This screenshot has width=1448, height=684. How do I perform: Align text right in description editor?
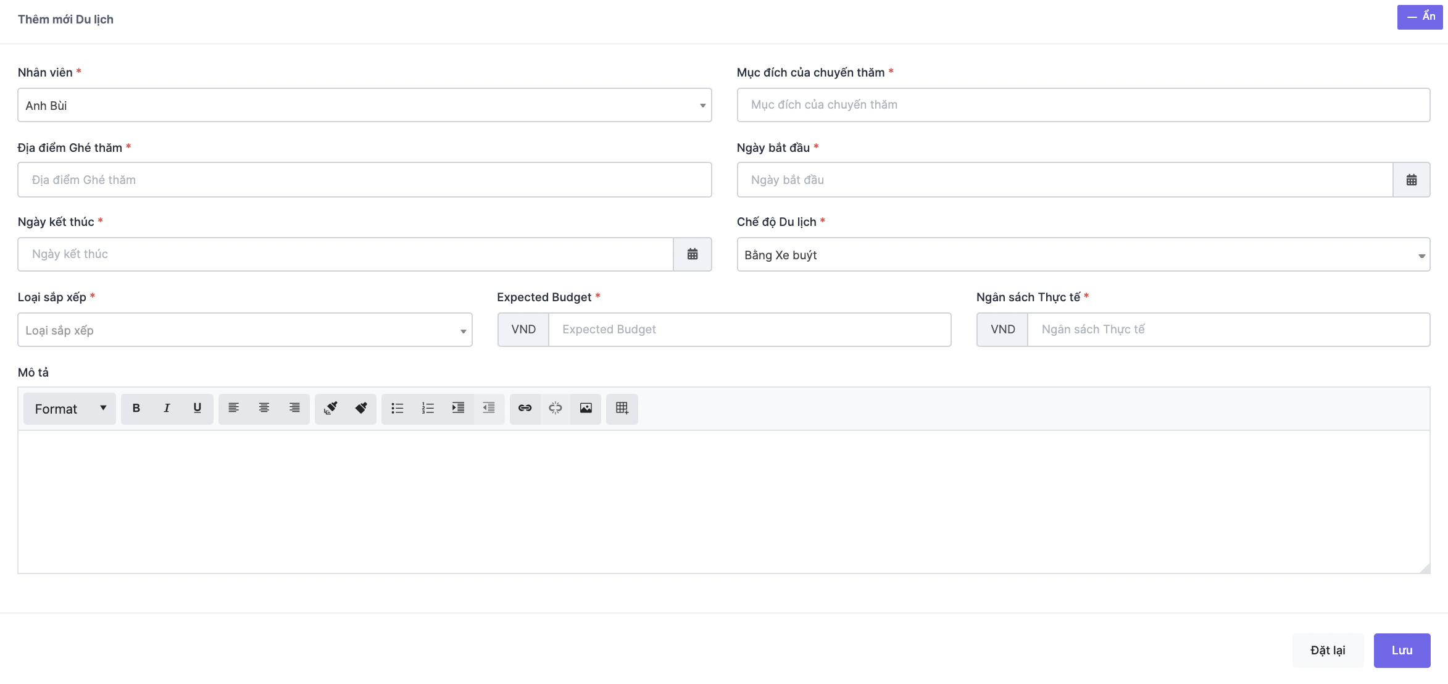[294, 408]
